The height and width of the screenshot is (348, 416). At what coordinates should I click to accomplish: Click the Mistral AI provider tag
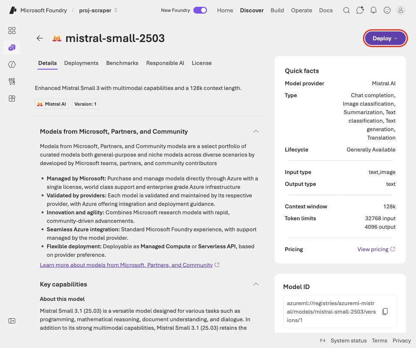pyautogui.click(x=52, y=104)
